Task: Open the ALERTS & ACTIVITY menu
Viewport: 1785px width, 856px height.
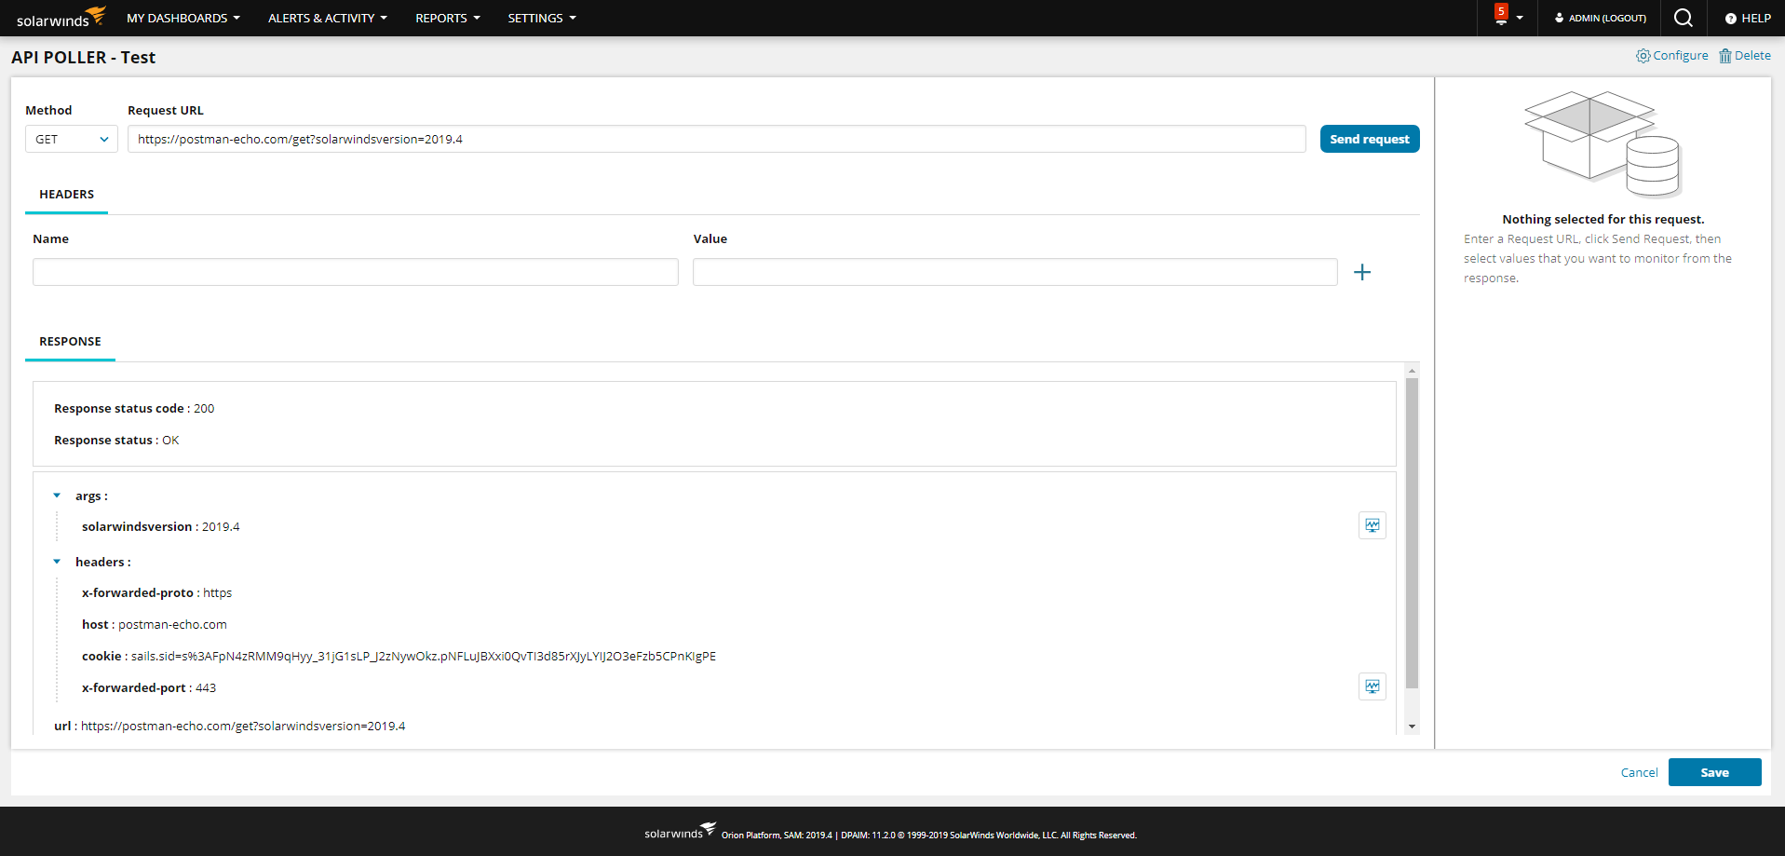Action: click(x=328, y=18)
